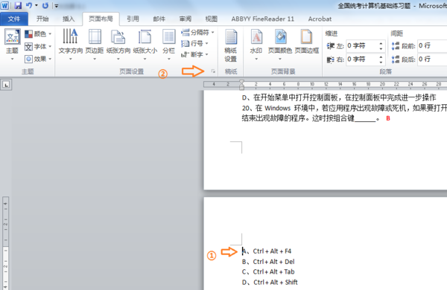This screenshot has width=447, height=290.
Task: Click the Word application icon in title bar
Action: coord(5,5)
